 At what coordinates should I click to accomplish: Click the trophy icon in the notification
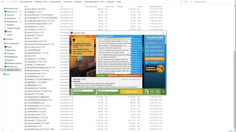[74, 40]
